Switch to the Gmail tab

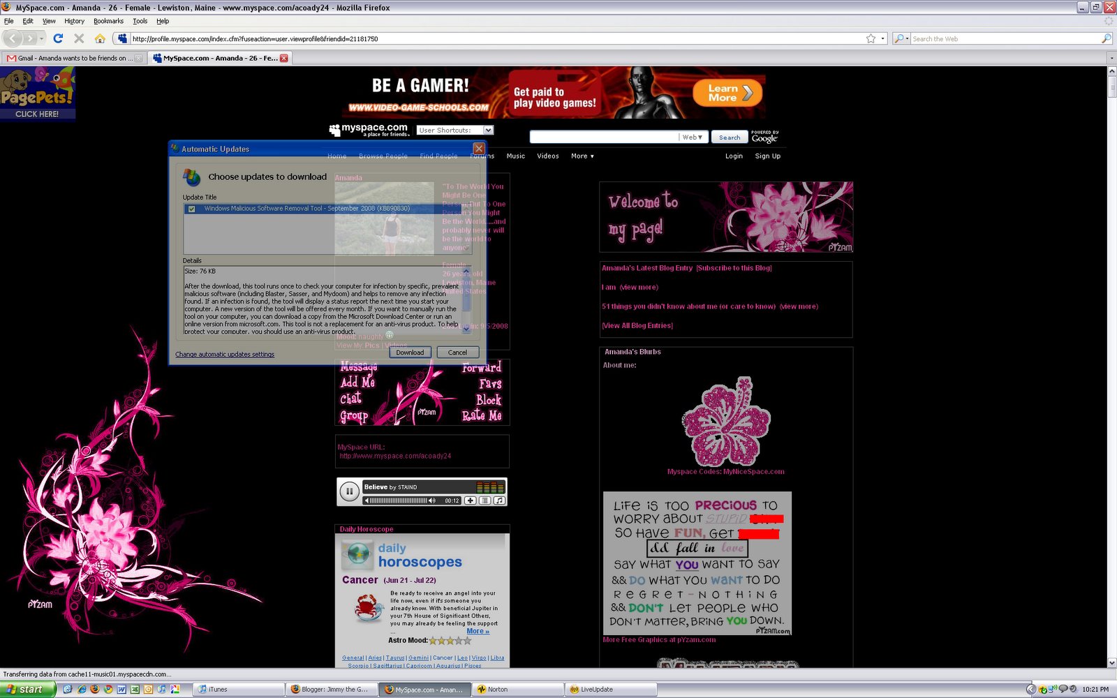tap(73, 58)
